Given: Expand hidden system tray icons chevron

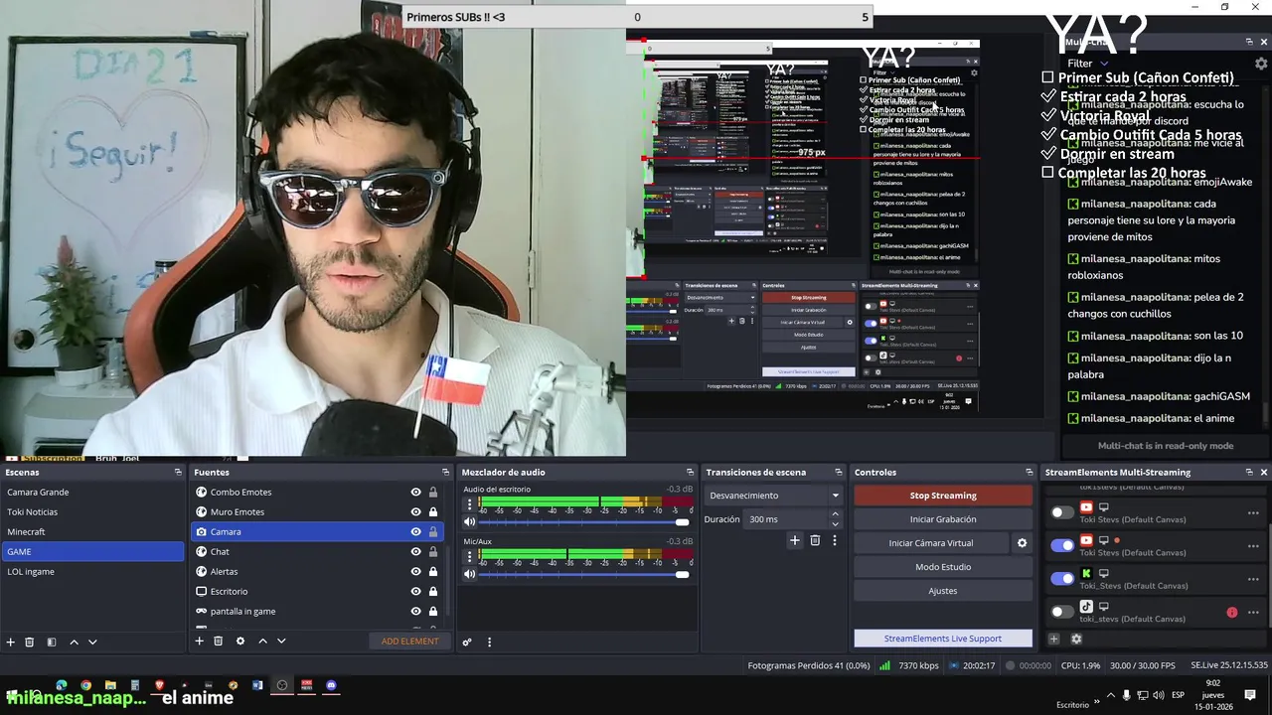Looking at the screenshot, I should pyautogui.click(x=1113, y=694).
